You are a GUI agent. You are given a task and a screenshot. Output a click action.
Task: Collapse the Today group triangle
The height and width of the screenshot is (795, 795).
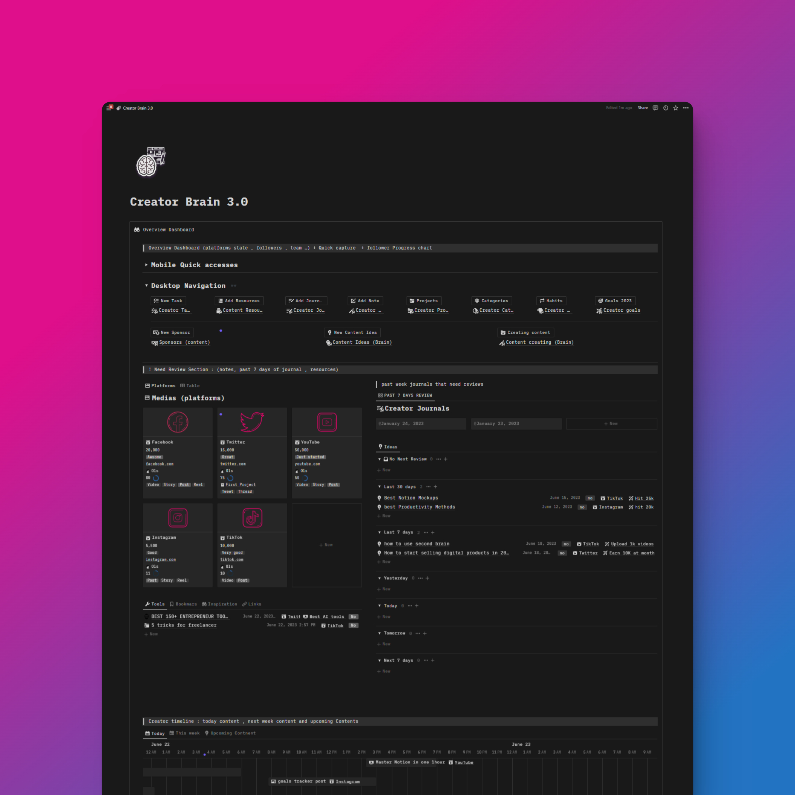(379, 606)
